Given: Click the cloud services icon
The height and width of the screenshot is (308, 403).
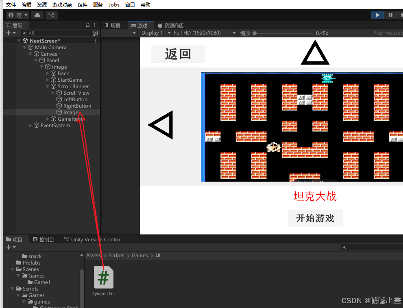Looking at the screenshot, I should click(x=37, y=15).
